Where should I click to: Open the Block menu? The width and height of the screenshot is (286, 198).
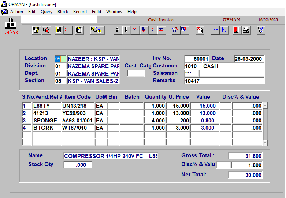coord(63,12)
